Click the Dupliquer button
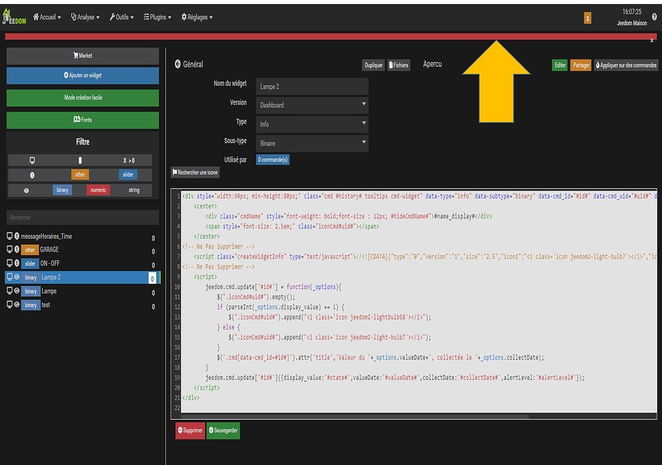662x465 pixels. [x=374, y=65]
